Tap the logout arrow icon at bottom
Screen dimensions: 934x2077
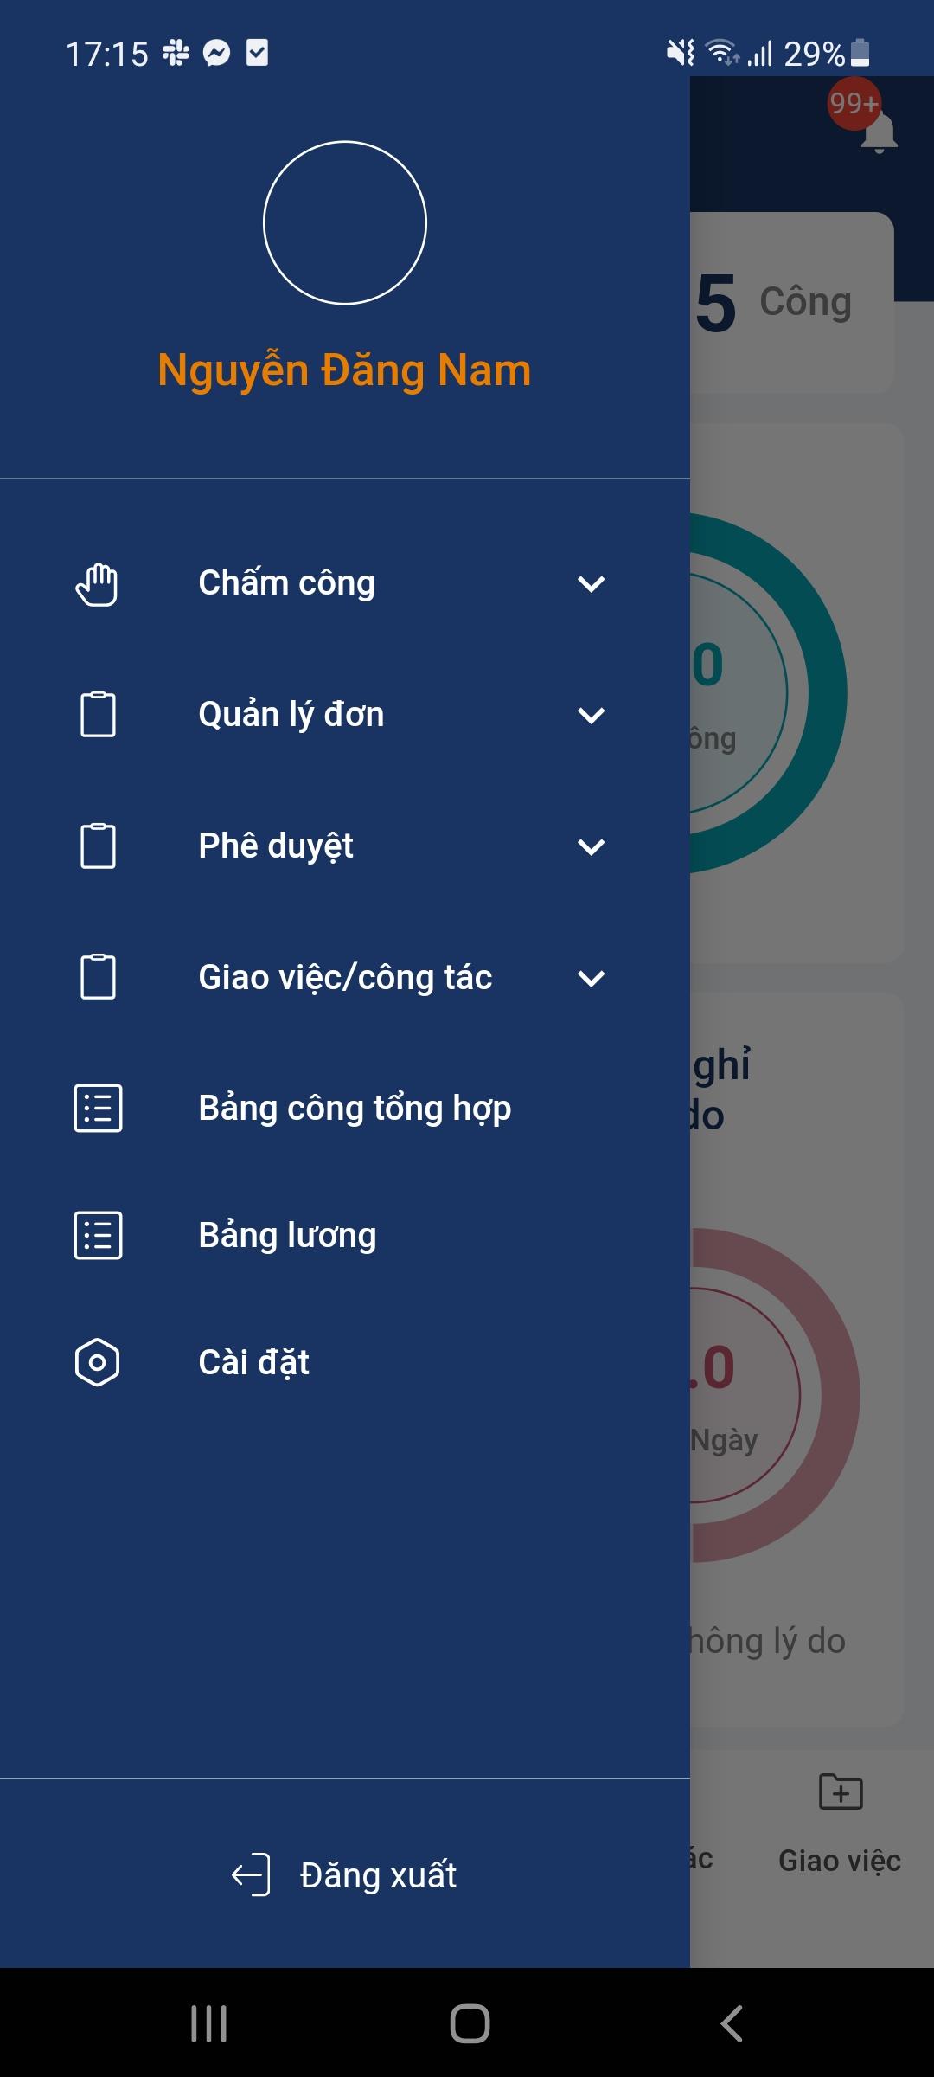coord(251,1875)
